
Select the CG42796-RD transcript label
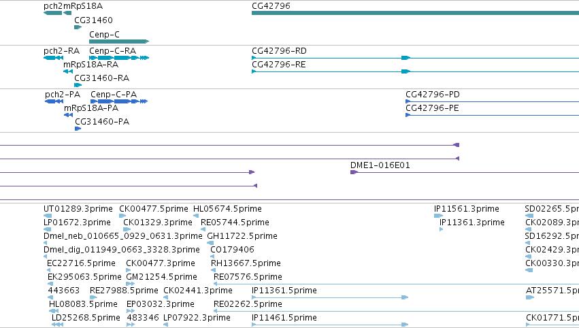[279, 50]
